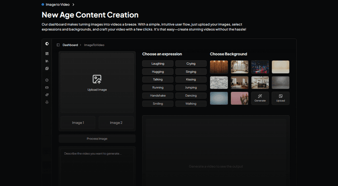Click the video description text field

click(x=97, y=167)
